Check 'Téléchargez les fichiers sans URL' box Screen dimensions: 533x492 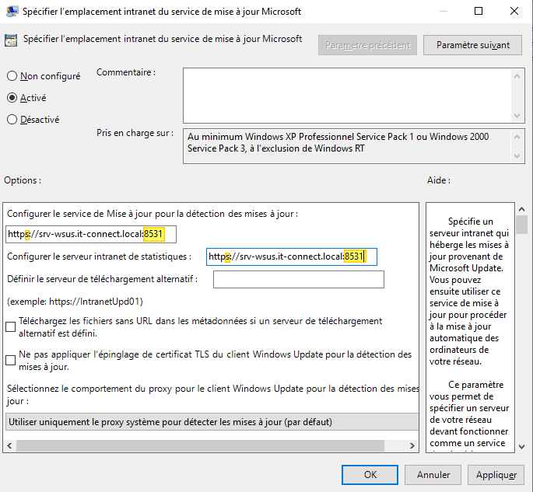click(11, 326)
